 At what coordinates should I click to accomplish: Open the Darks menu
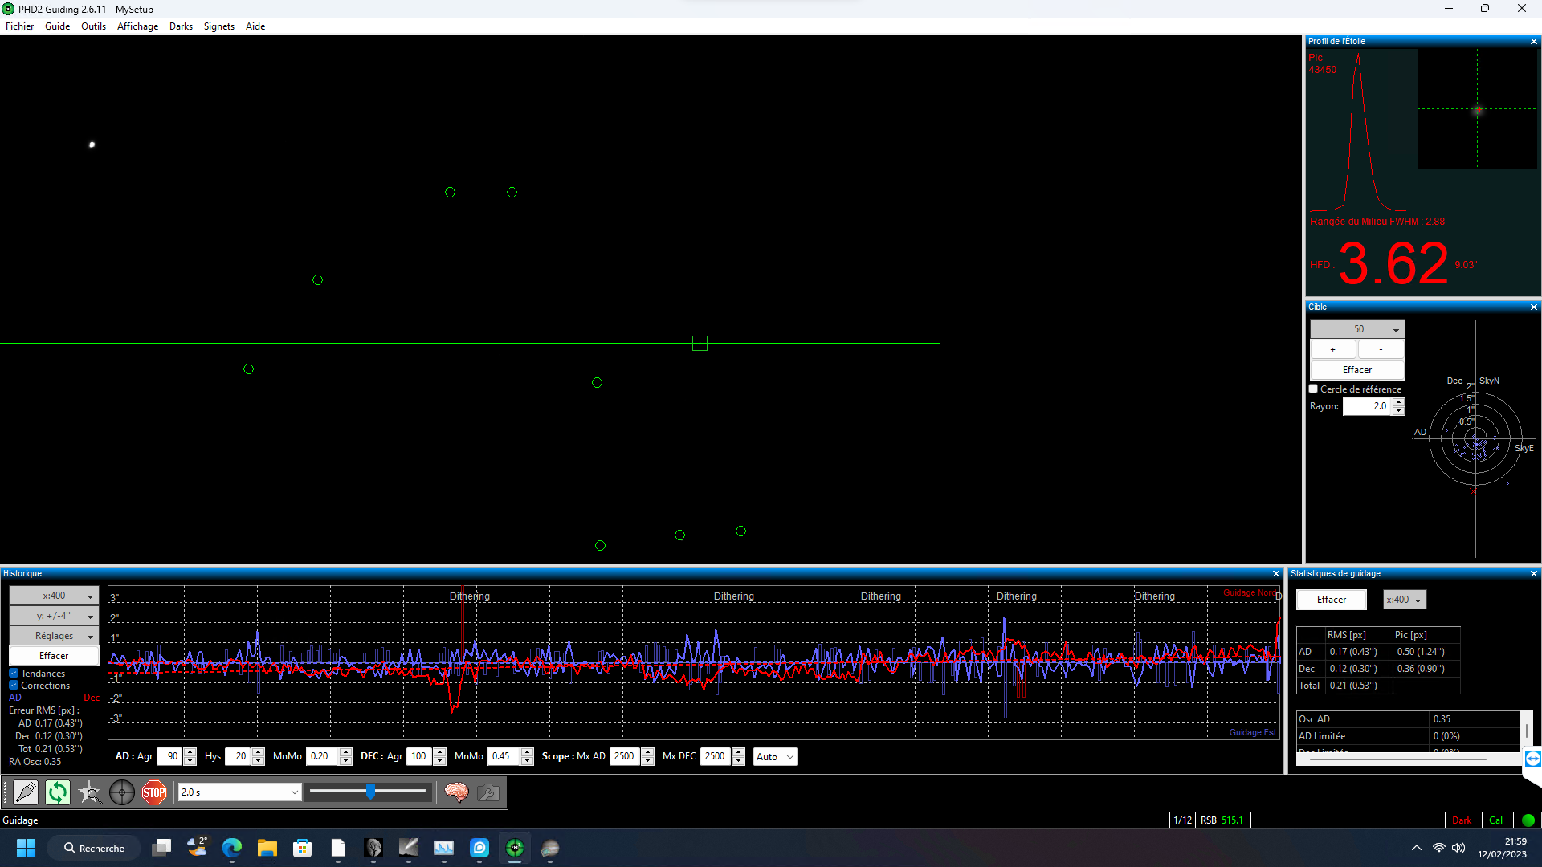(181, 26)
